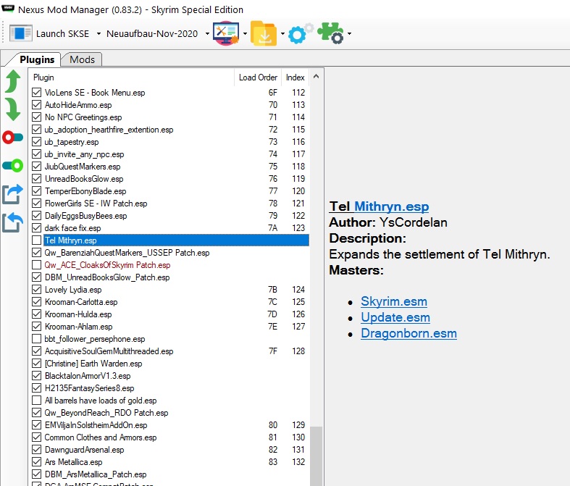Switch to the Mods tab

click(82, 59)
